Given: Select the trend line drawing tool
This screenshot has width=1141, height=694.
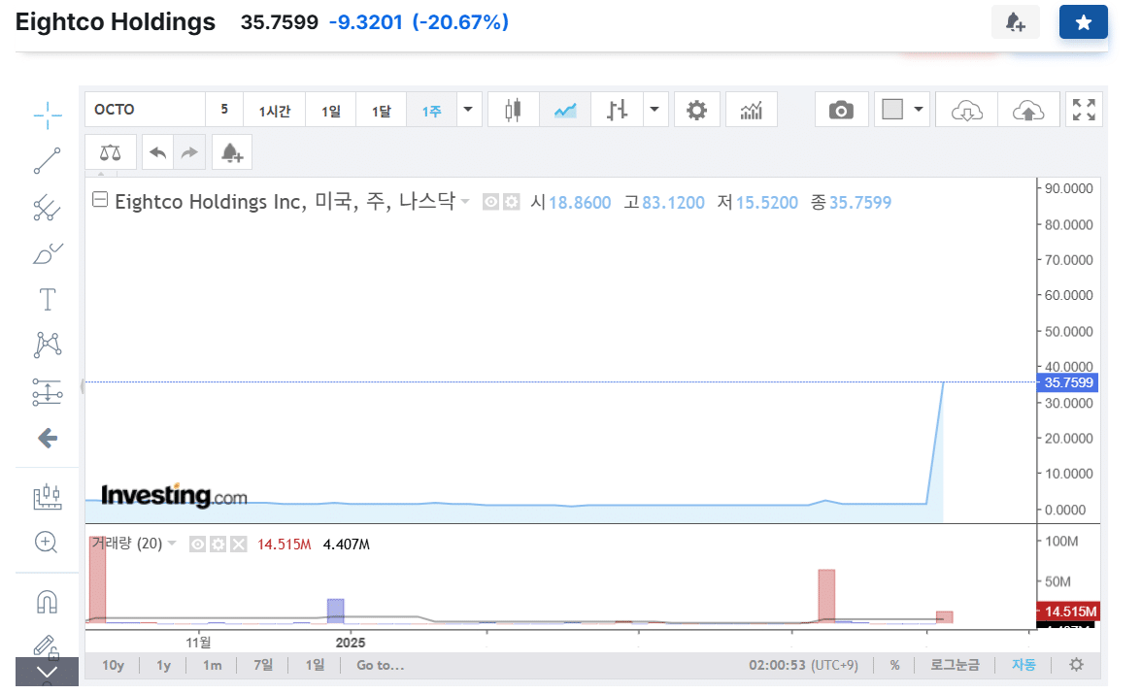Looking at the screenshot, I should pos(47,161).
